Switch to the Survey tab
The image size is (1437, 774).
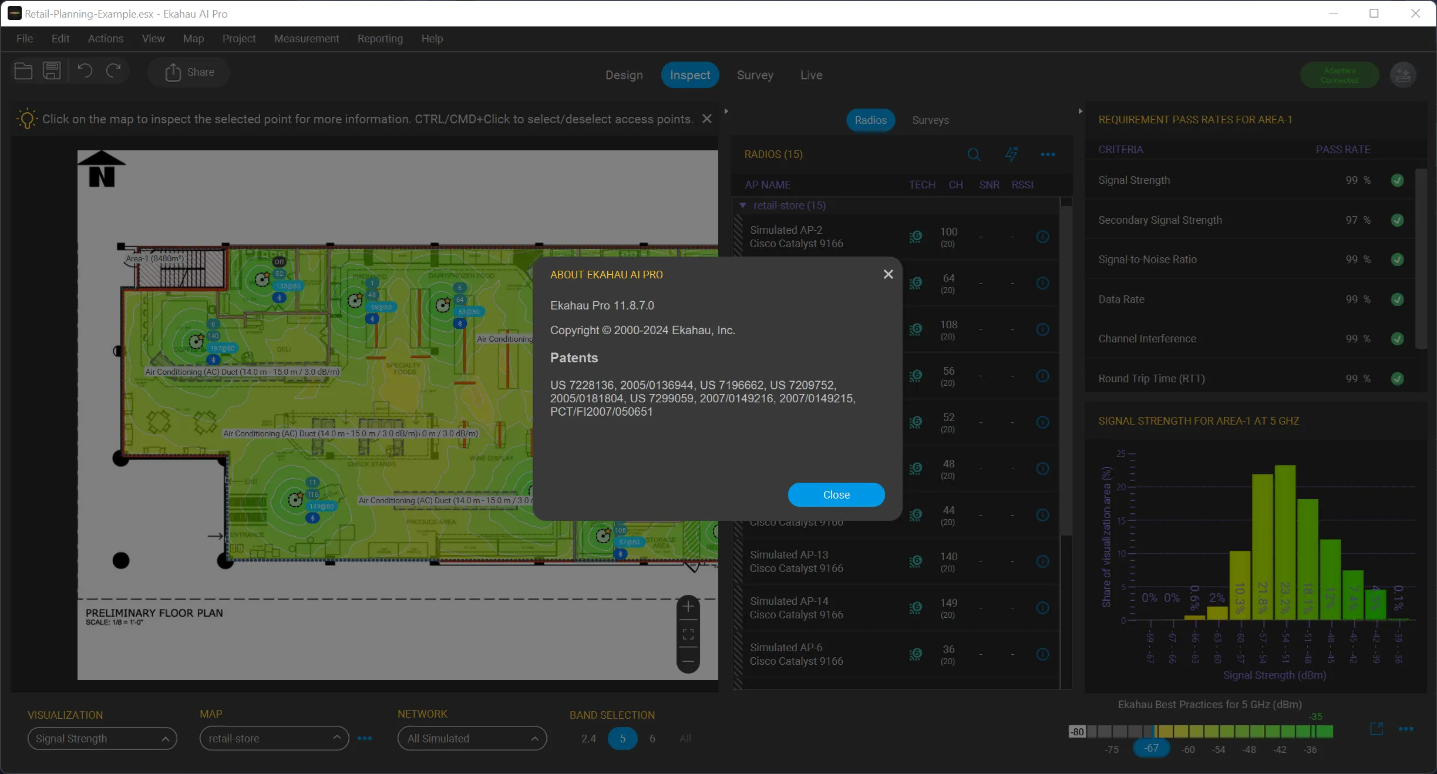(755, 75)
